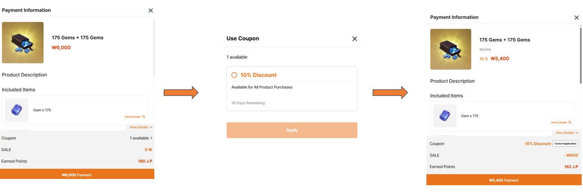Image resolution: width=583 pixels, height=196 pixels.
Task: Click the gem item icon in the right Included Items
Action: pos(444,116)
